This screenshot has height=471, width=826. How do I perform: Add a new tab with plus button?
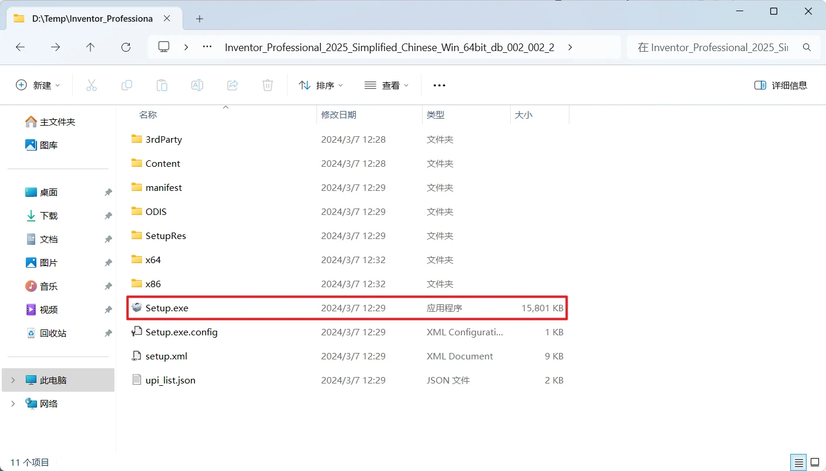(x=200, y=19)
